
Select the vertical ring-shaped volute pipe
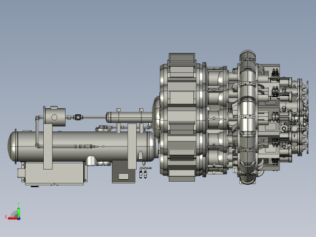[247, 117]
